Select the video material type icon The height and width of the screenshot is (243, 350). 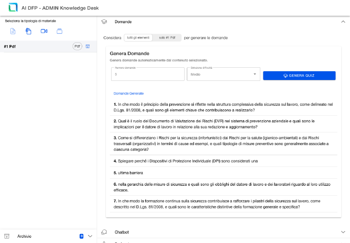click(44, 31)
